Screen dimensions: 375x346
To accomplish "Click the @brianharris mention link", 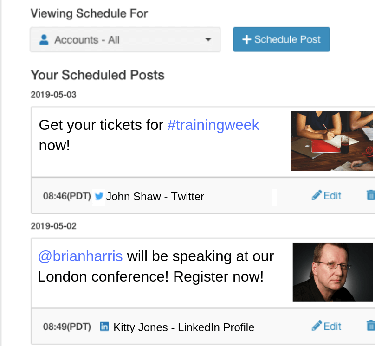I will pos(80,256).
